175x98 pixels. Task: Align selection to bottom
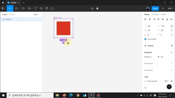pos(167,19)
